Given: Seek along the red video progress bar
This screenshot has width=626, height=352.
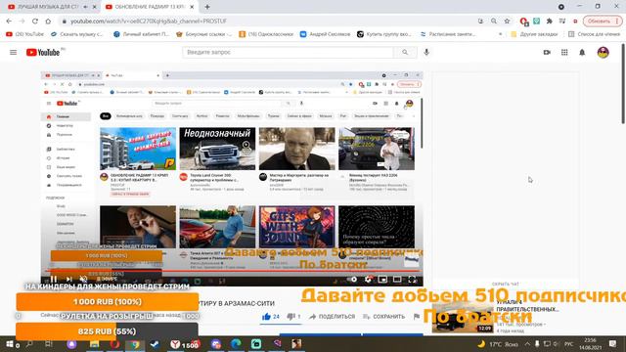Looking at the screenshot, I should [x=232, y=271].
